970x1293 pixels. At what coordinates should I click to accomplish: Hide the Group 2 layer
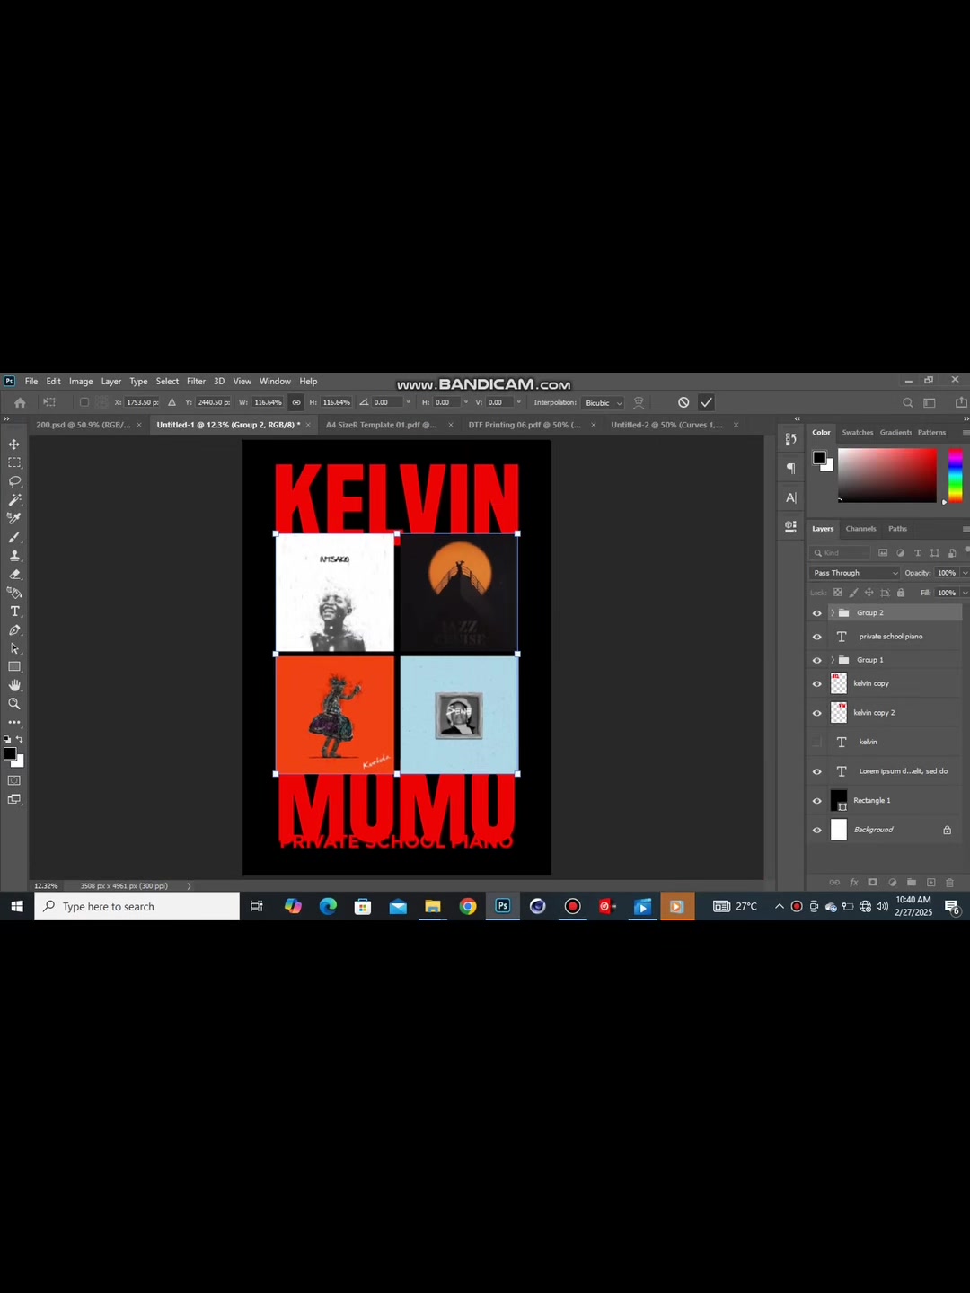point(817,613)
